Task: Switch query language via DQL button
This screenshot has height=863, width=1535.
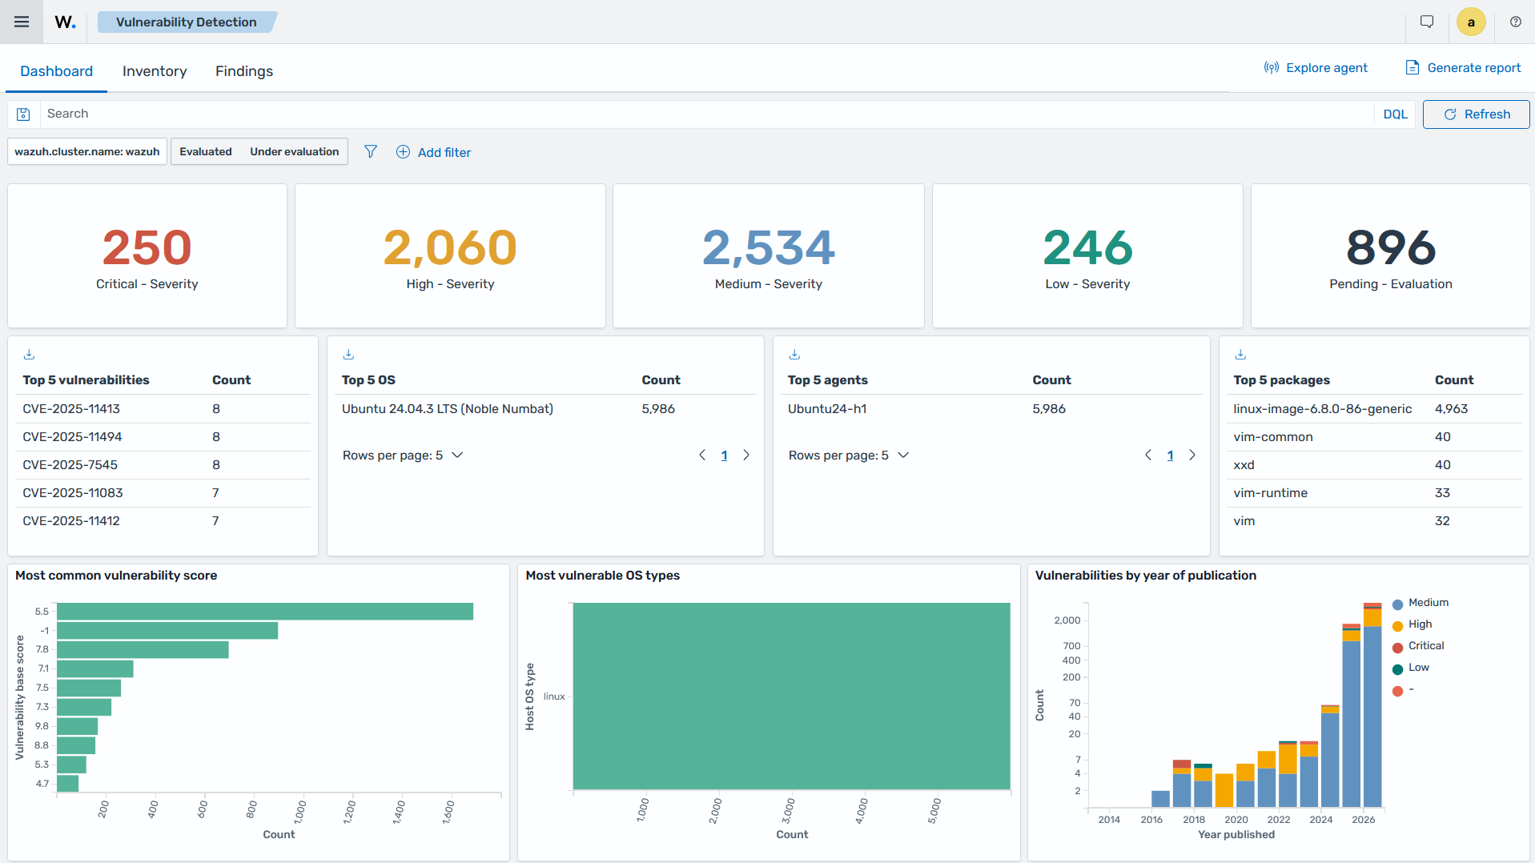Action: [x=1395, y=114]
